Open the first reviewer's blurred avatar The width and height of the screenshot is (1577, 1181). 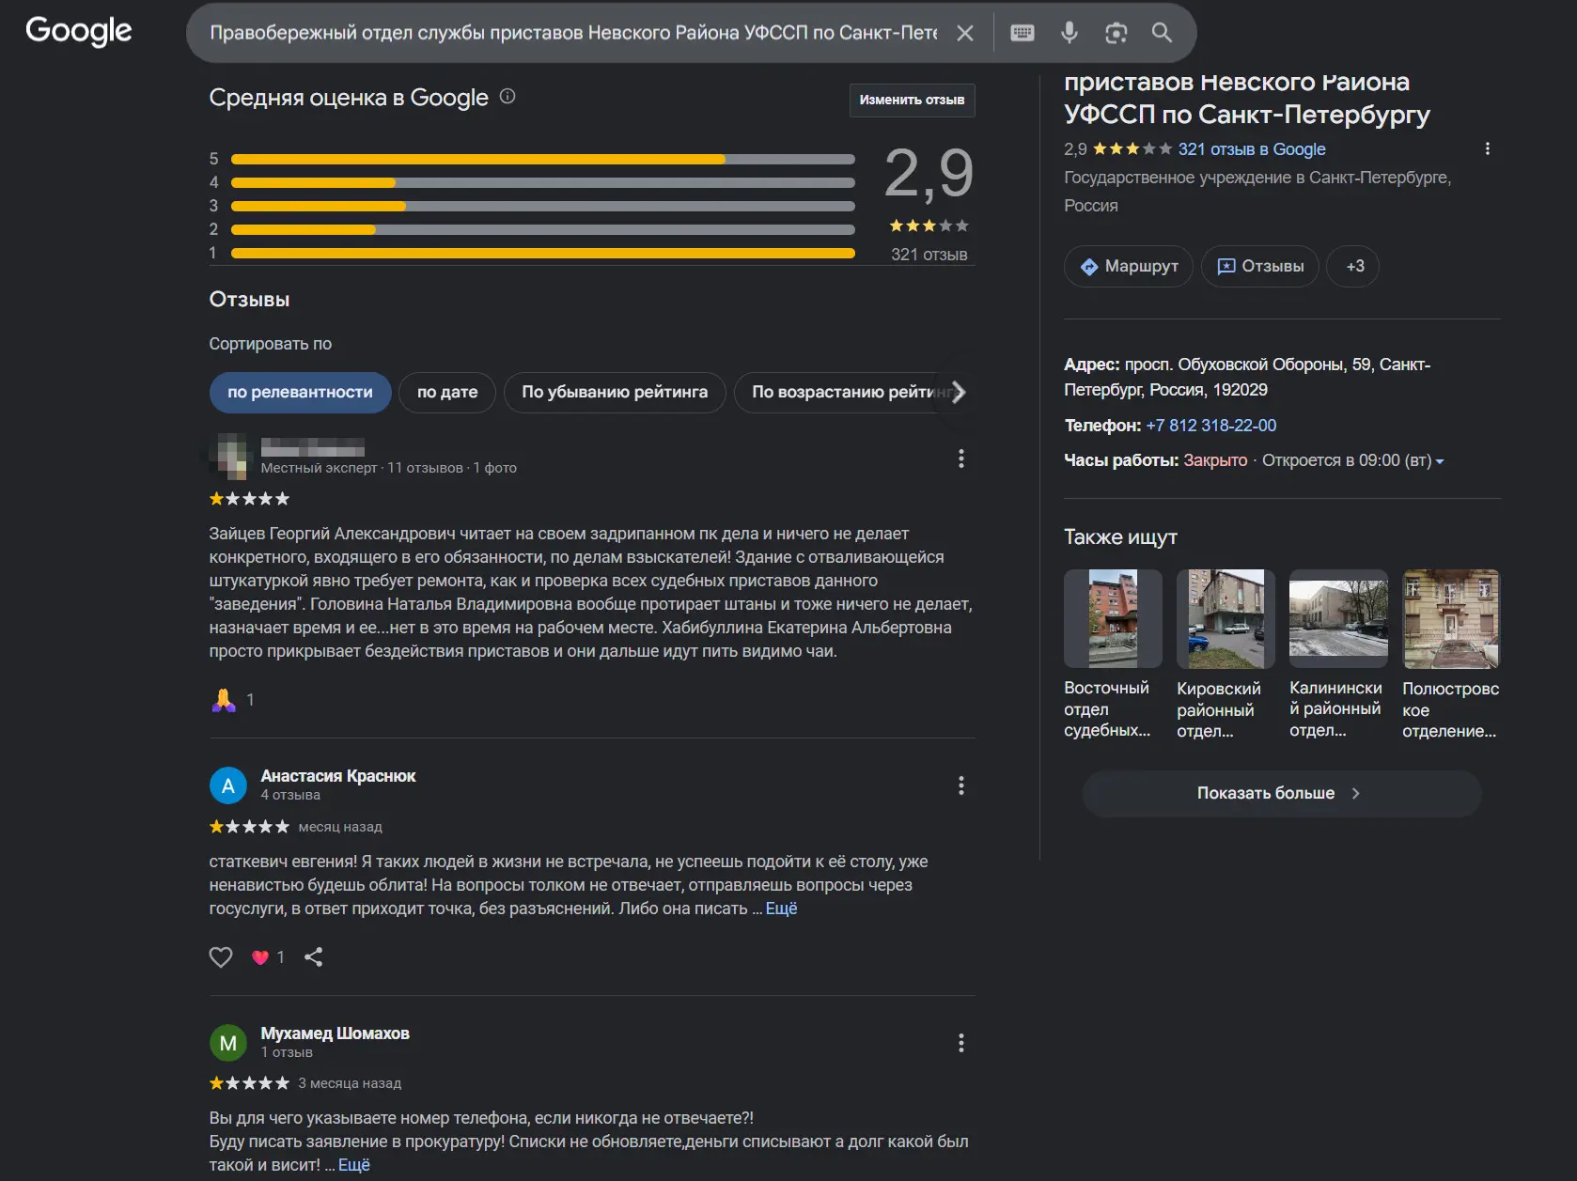coord(228,456)
